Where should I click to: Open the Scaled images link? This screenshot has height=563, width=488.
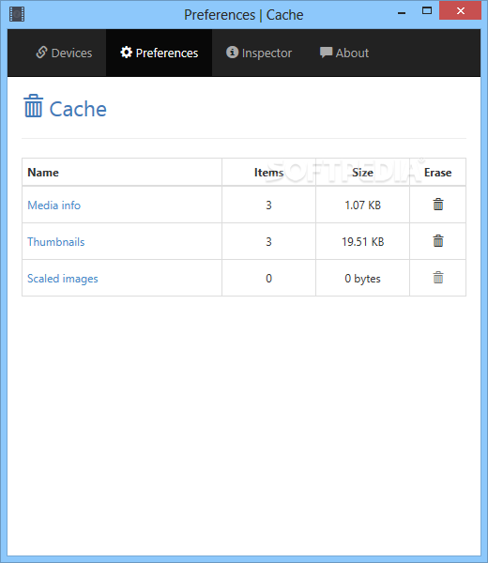coord(63,279)
